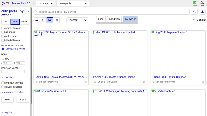This screenshot has height=116, width=207.
Task: Click the min price input field
Action: pyautogui.click(x=8, y=63)
